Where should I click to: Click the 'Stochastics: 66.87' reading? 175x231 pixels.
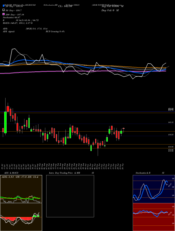click(x=12, y=17)
